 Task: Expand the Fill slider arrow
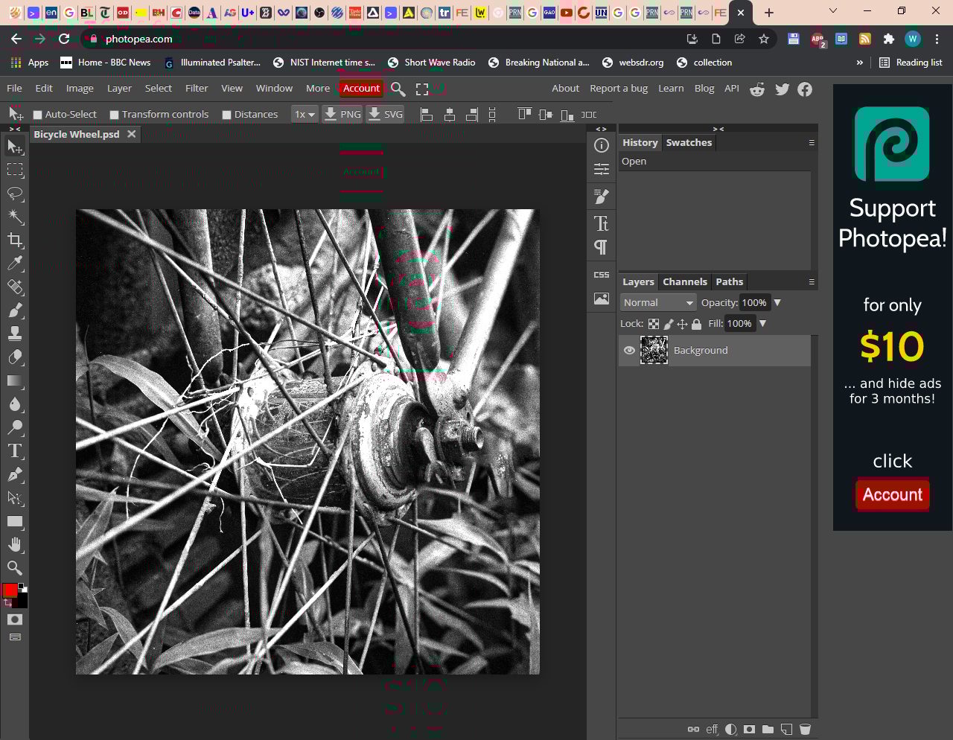tap(762, 324)
